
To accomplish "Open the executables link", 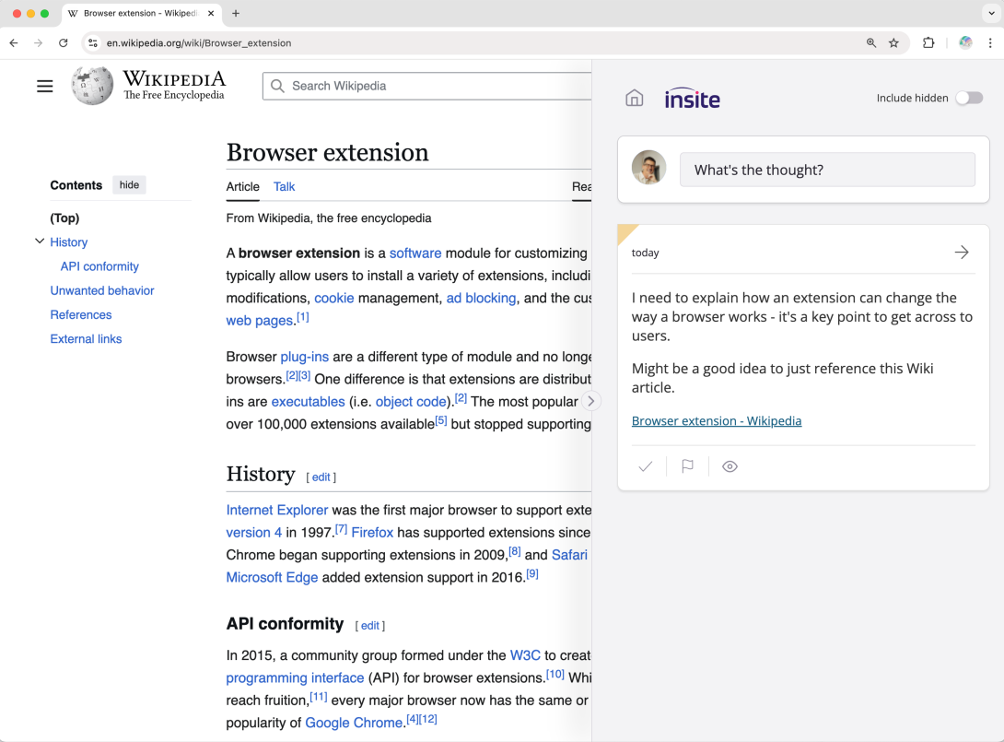I will (308, 402).
